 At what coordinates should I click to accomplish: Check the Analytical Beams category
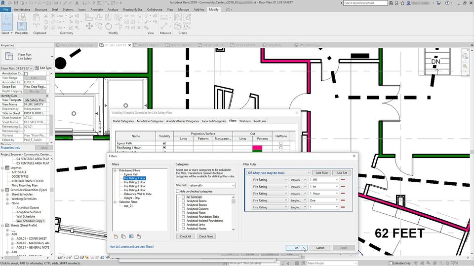pyautogui.click(x=183, y=201)
